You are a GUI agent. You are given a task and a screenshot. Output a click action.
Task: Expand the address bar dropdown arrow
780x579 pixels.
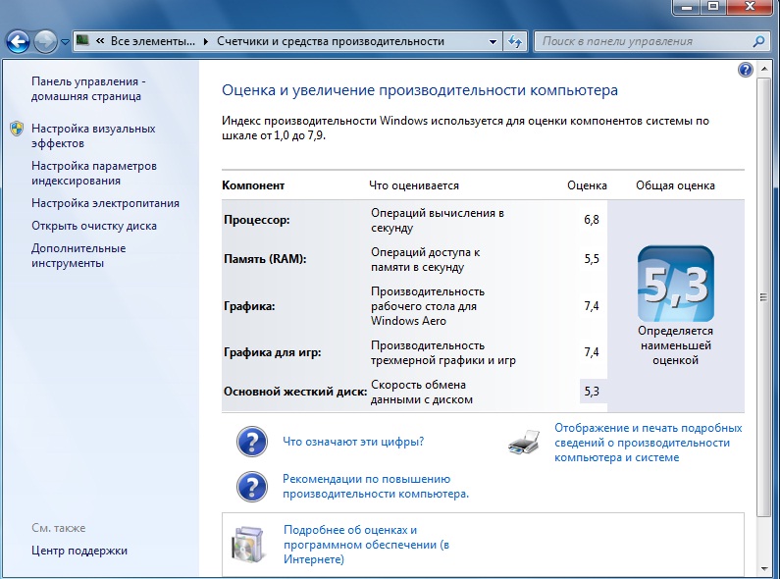(494, 42)
